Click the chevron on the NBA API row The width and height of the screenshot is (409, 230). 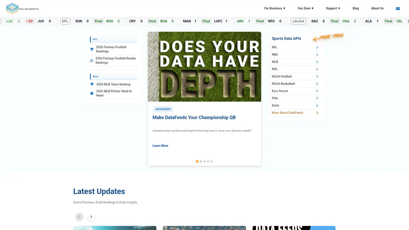point(317,55)
